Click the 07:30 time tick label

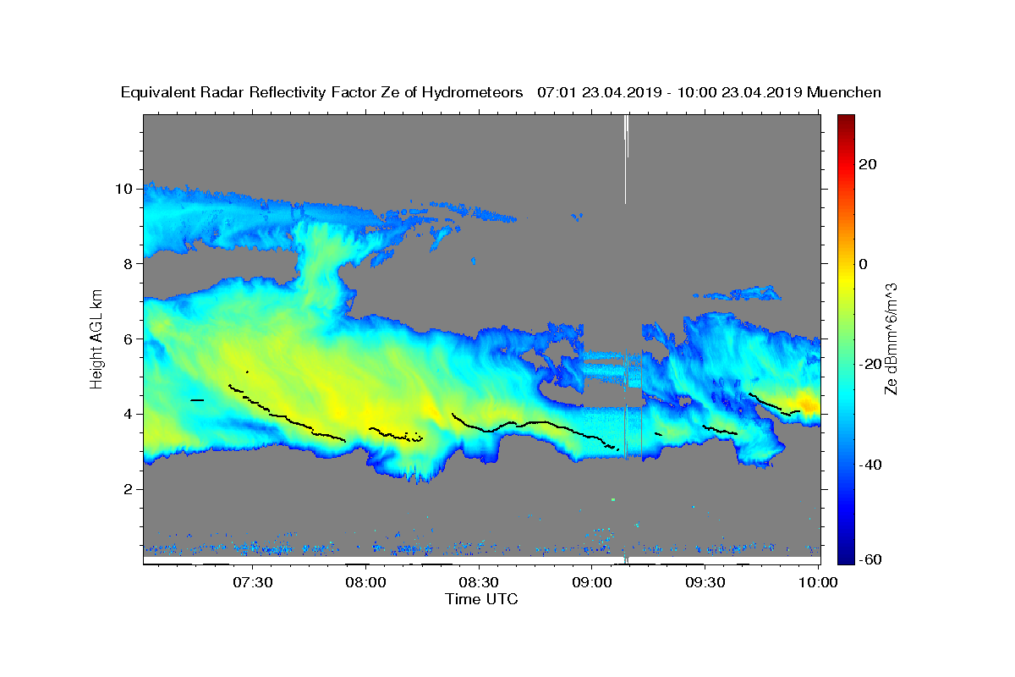click(253, 582)
